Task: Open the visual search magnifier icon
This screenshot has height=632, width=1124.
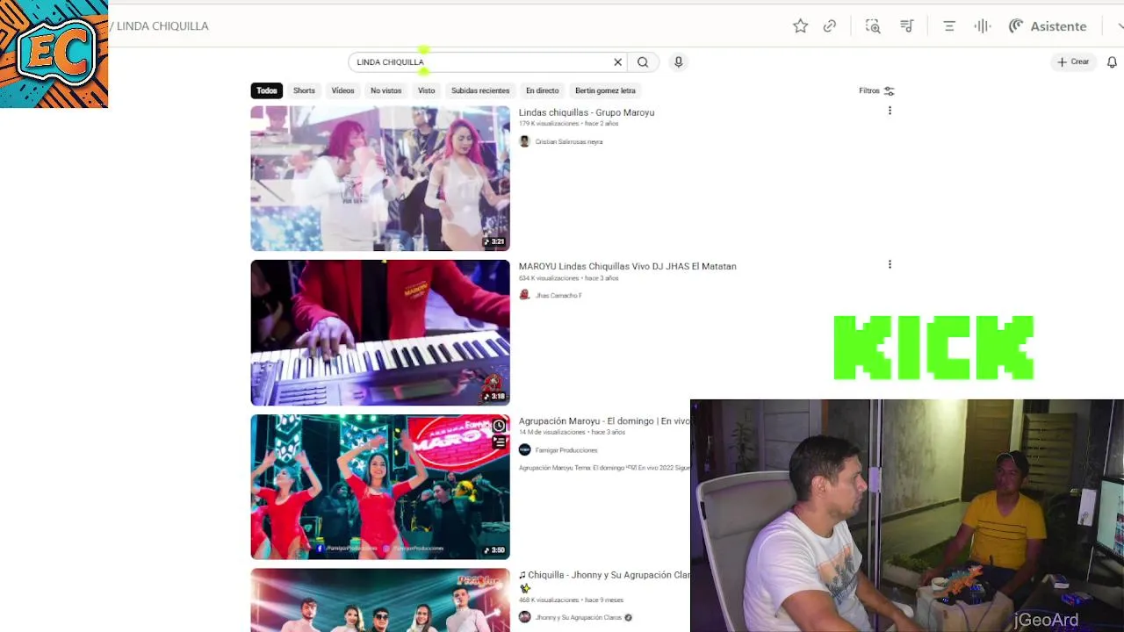Action: click(x=873, y=26)
